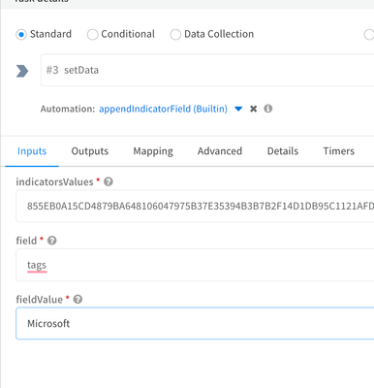Open the appendIndicatorField (Builtin) automation link
Image resolution: width=374 pixels, height=388 pixels.
point(163,109)
